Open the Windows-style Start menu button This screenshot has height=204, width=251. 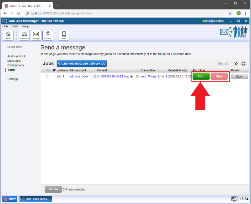pos(10,199)
